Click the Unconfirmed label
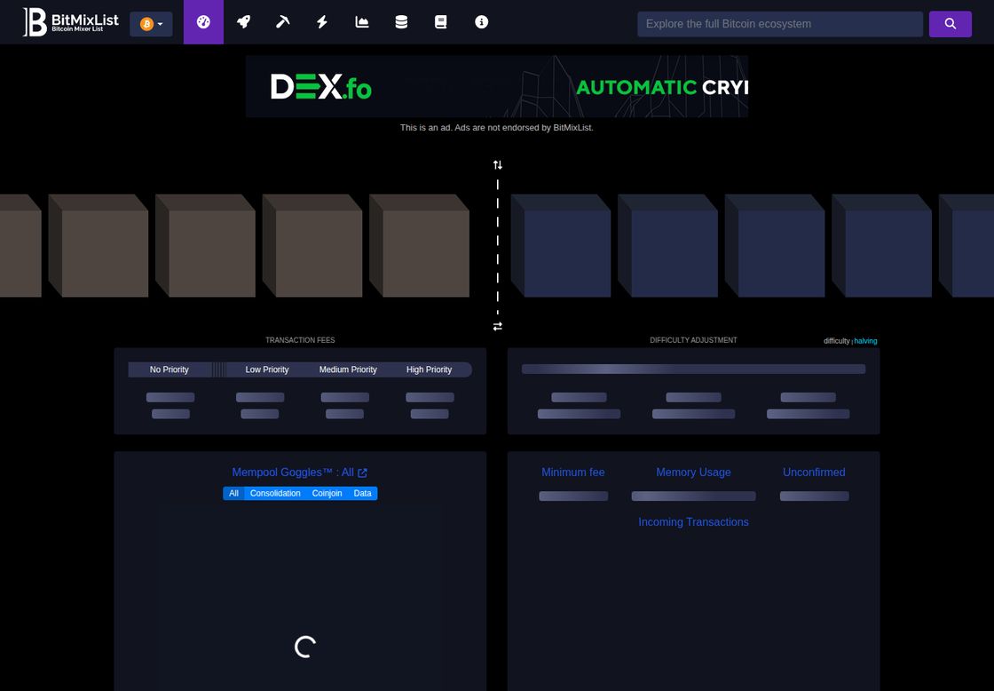This screenshot has height=691, width=994. click(x=814, y=473)
